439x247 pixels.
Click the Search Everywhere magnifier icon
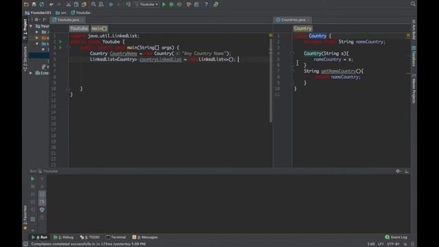tap(413, 3)
